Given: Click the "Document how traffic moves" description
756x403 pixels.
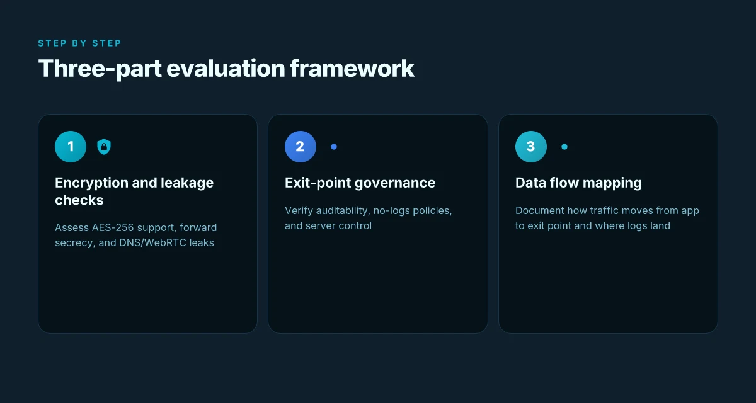Looking at the screenshot, I should pos(607,218).
